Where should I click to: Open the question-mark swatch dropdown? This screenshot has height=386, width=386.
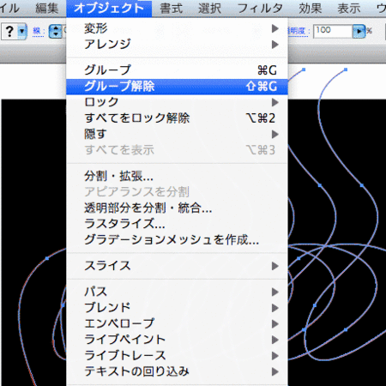click(22, 31)
